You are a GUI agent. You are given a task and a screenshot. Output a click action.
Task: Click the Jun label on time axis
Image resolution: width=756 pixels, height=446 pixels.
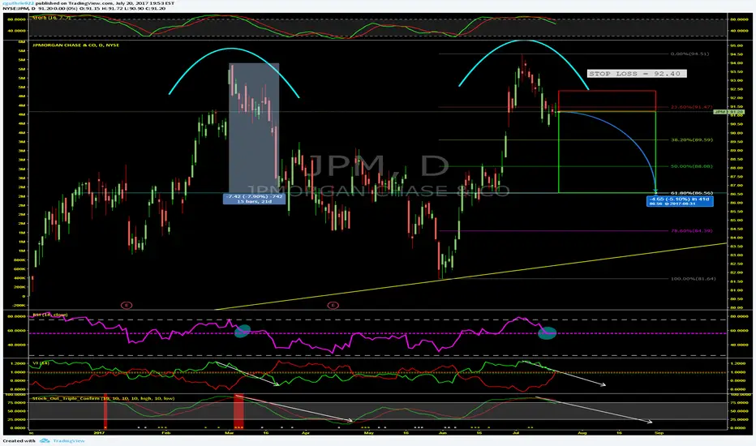tap(443, 433)
